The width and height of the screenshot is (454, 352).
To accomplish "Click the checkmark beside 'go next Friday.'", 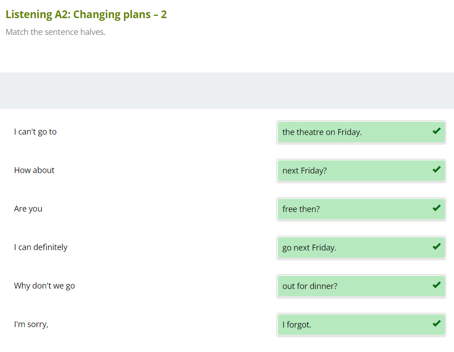I will click(436, 246).
